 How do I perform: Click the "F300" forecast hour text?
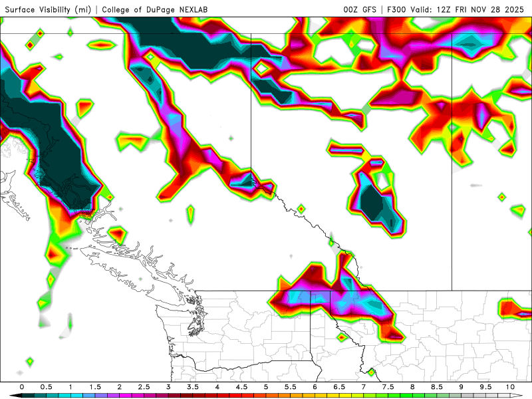pos(396,10)
